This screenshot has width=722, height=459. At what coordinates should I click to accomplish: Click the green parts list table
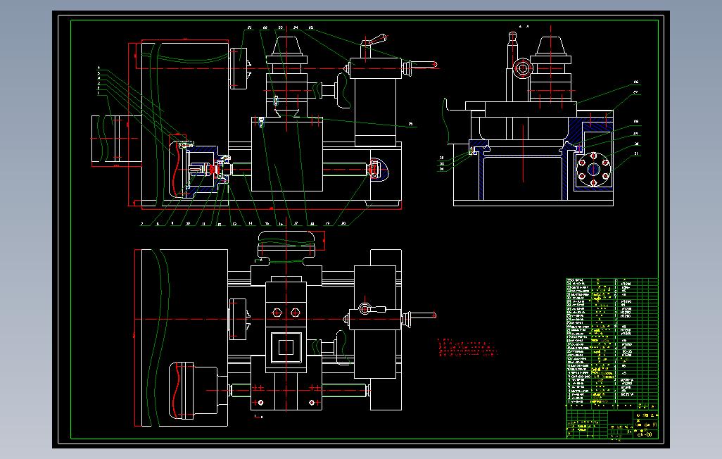click(x=612, y=342)
